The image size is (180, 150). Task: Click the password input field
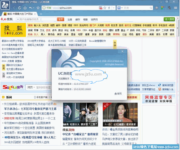coord(49,19)
